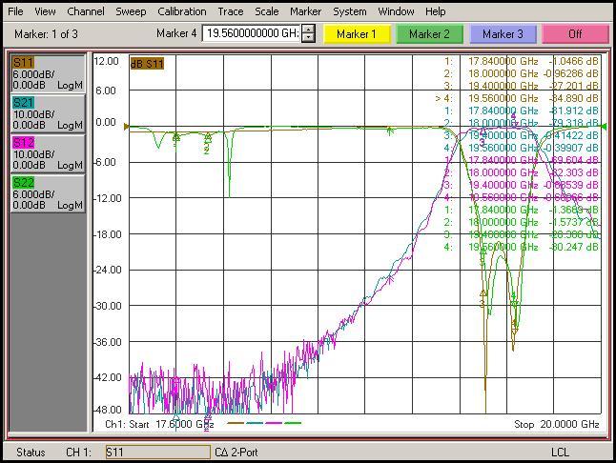Click the Marker 4 frequency input field
The image size is (616, 463).
[252, 33]
